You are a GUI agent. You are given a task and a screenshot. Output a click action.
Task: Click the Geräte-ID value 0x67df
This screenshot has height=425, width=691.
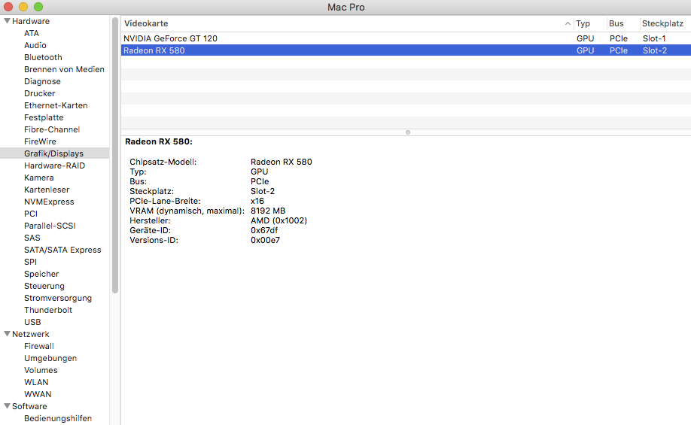tap(264, 230)
